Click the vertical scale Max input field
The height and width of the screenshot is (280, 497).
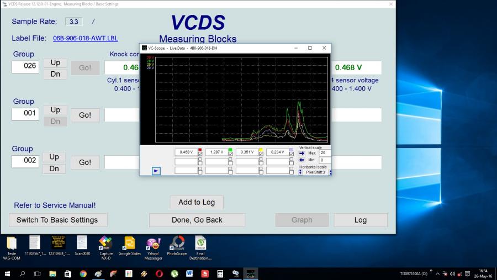[325, 153]
